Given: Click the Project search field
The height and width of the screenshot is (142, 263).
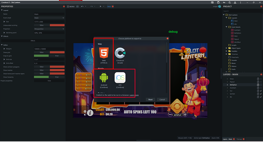Looking at the screenshot, I should (242, 11).
